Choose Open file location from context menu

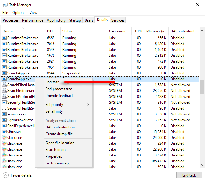(60, 143)
